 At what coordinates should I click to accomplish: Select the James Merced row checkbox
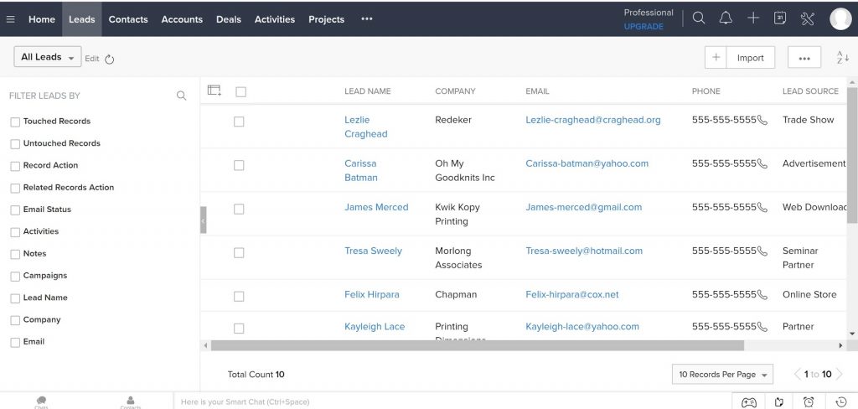[239, 210]
